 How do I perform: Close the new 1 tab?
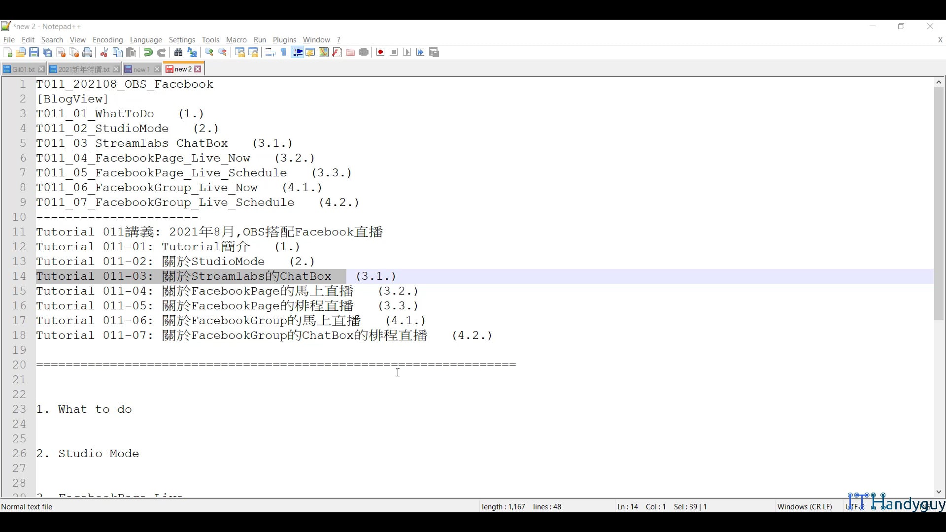coord(157,69)
